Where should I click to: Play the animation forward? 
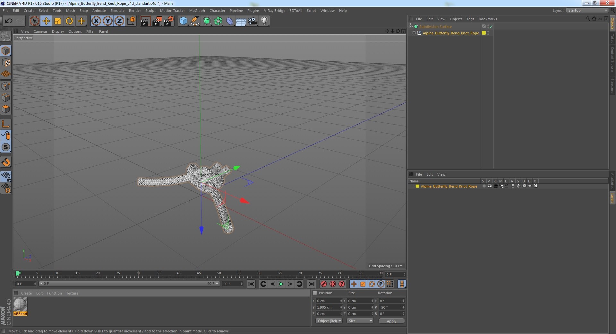click(x=281, y=284)
